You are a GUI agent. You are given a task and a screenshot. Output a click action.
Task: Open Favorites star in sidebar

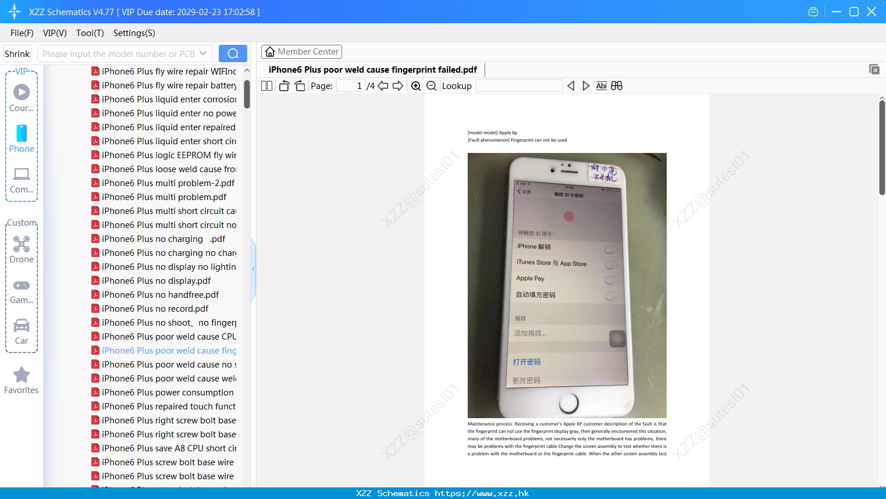pos(22,380)
